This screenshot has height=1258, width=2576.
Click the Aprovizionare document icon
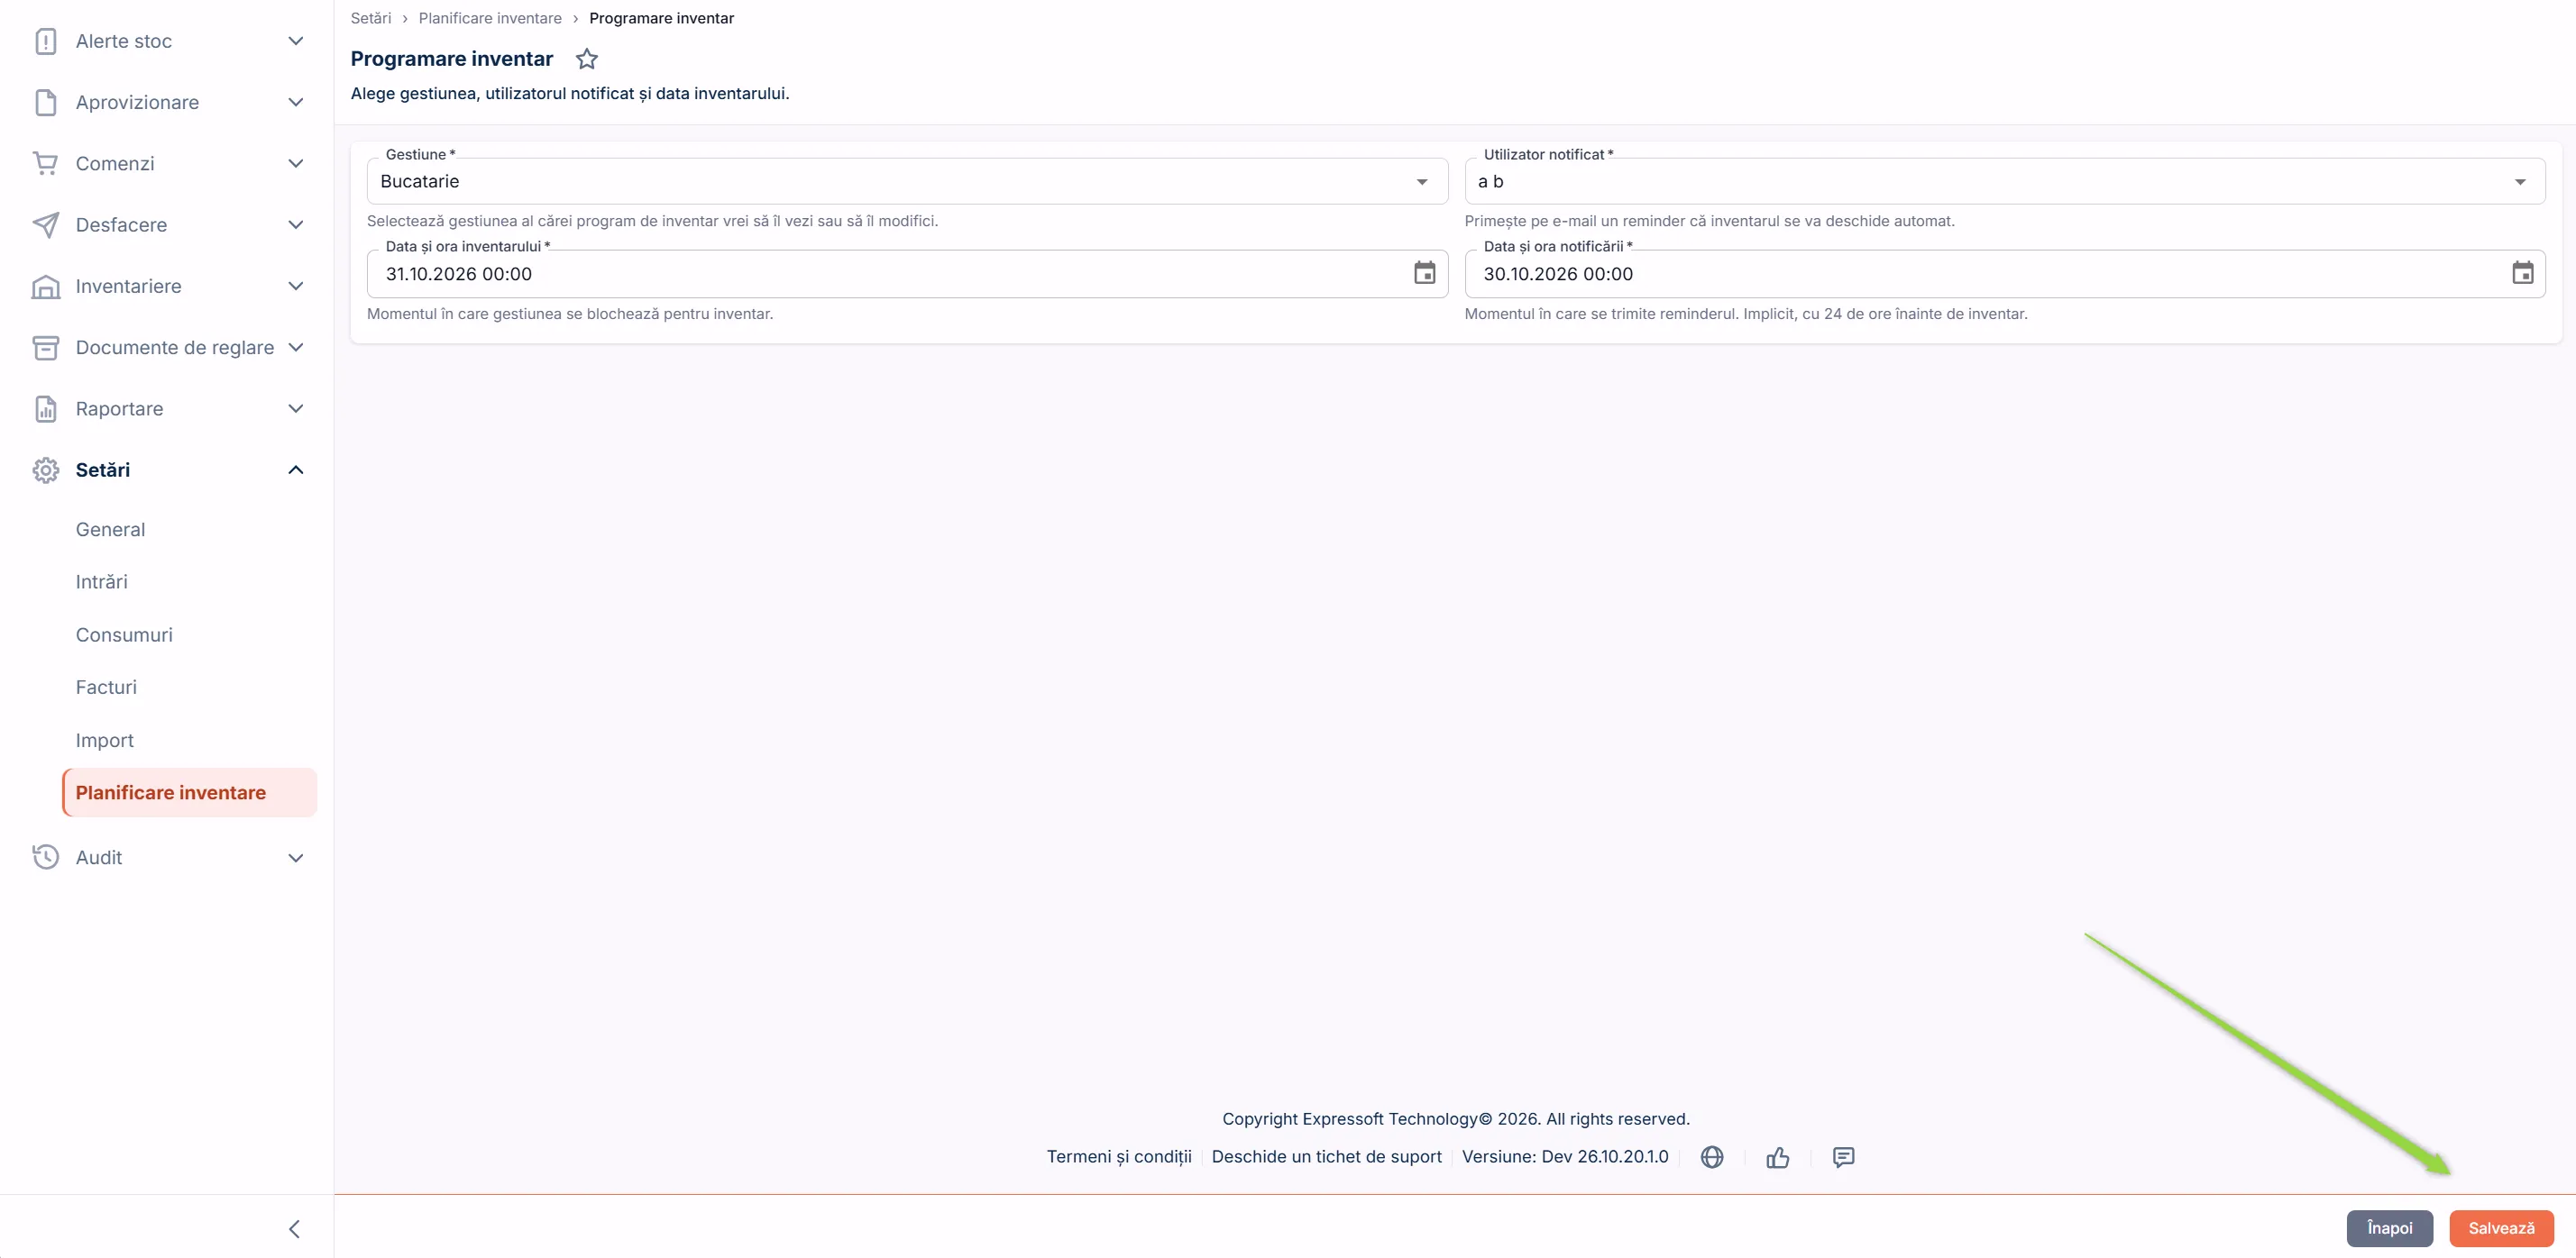coord(45,102)
